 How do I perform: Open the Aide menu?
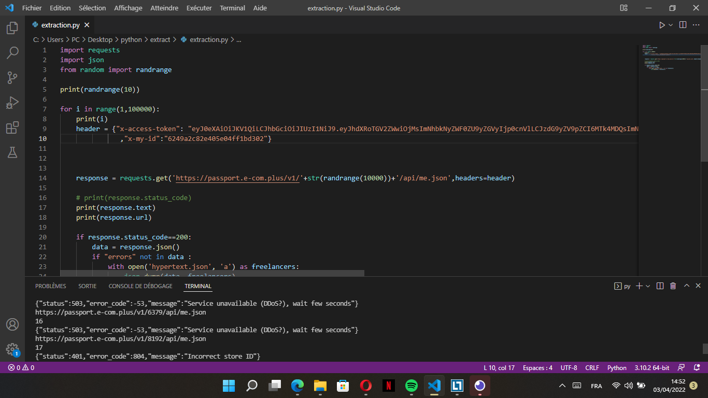point(260,8)
